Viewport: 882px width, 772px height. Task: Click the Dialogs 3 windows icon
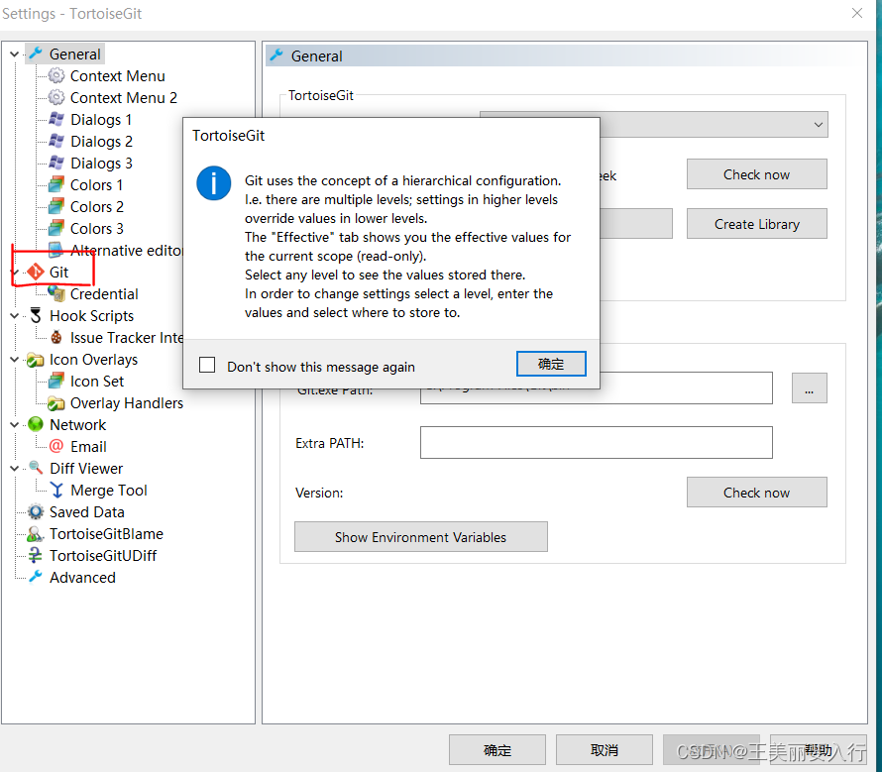(56, 163)
